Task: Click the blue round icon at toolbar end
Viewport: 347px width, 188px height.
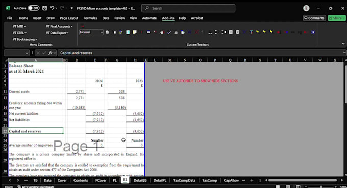Action: (x=313, y=32)
